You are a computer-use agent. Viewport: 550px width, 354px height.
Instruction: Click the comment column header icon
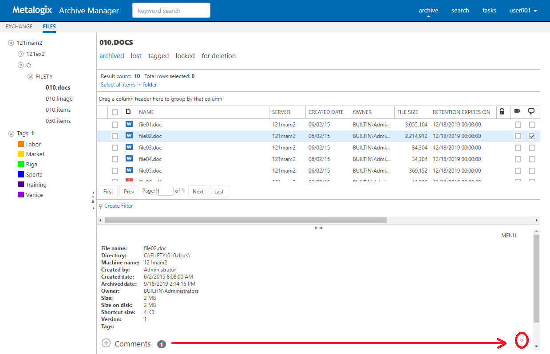click(531, 112)
